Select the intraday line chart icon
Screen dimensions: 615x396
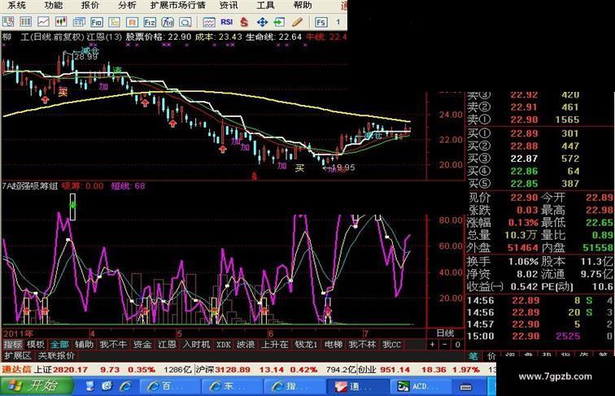[43, 22]
